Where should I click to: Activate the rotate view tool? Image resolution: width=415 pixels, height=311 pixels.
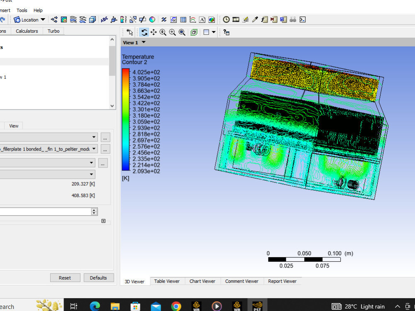(144, 32)
